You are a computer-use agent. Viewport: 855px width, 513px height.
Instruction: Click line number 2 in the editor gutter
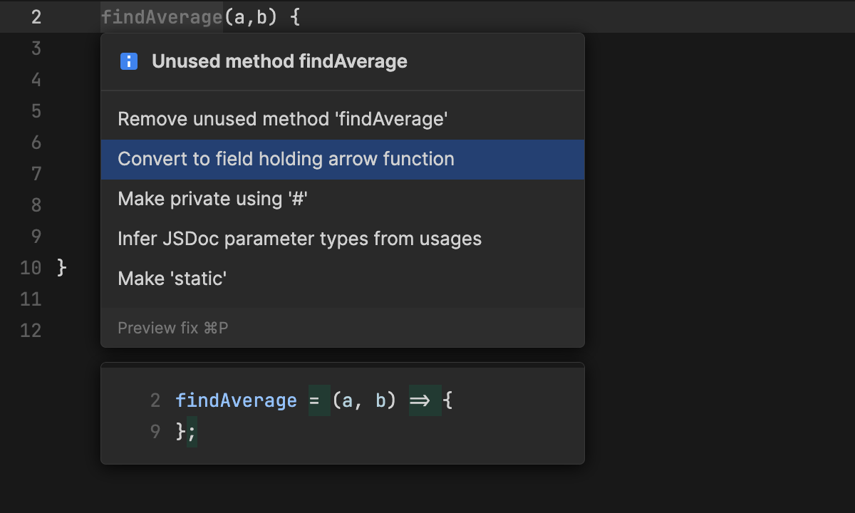[36, 16]
